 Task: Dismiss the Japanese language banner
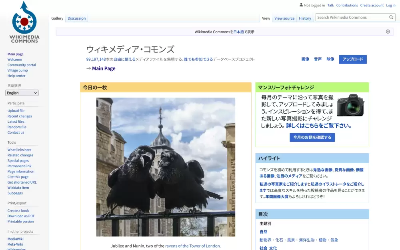[388, 32]
